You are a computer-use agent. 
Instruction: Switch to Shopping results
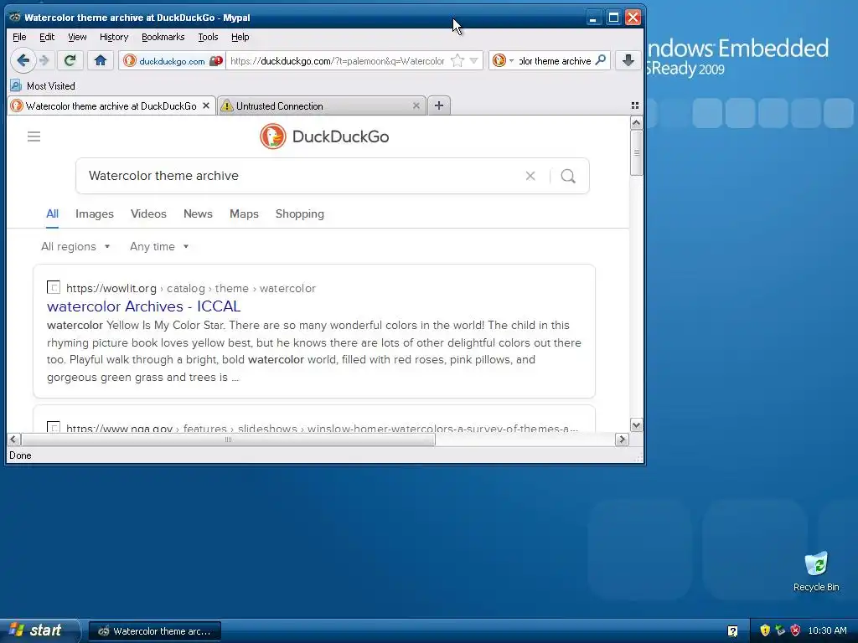[x=300, y=213]
